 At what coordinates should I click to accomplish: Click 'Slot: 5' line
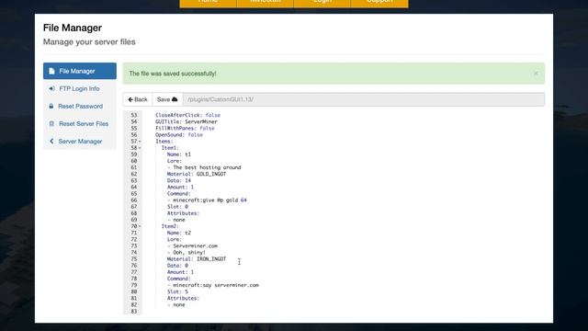(x=177, y=291)
